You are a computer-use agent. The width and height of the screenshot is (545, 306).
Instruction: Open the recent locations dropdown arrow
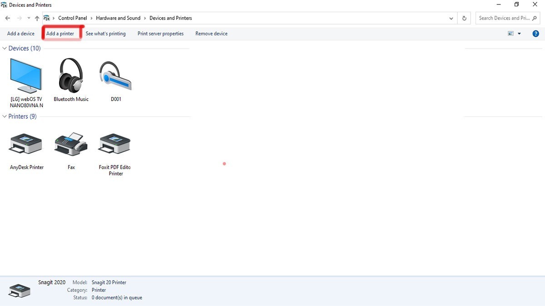click(29, 18)
